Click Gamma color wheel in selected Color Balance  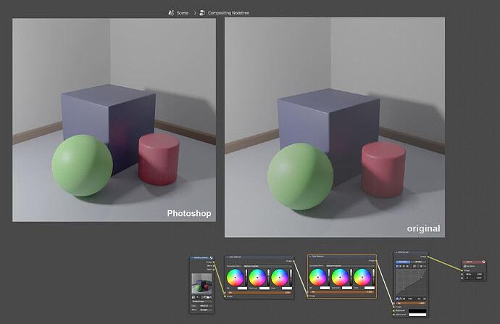click(341, 277)
